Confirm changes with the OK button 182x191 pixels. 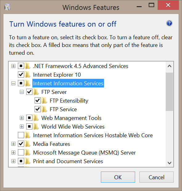pyautogui.click(x=118, y=177)
